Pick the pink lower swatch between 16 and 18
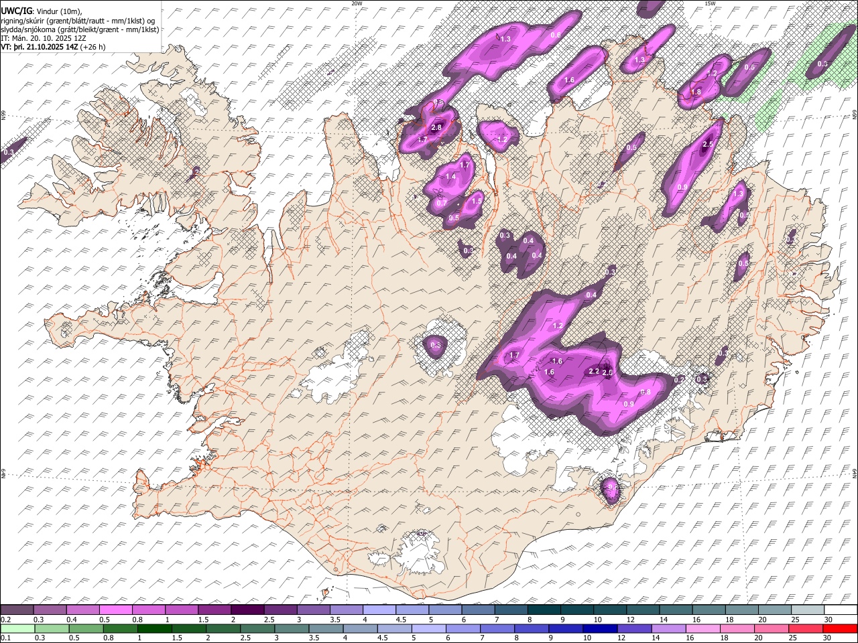The image size is (858, 643). click(703, 629)
